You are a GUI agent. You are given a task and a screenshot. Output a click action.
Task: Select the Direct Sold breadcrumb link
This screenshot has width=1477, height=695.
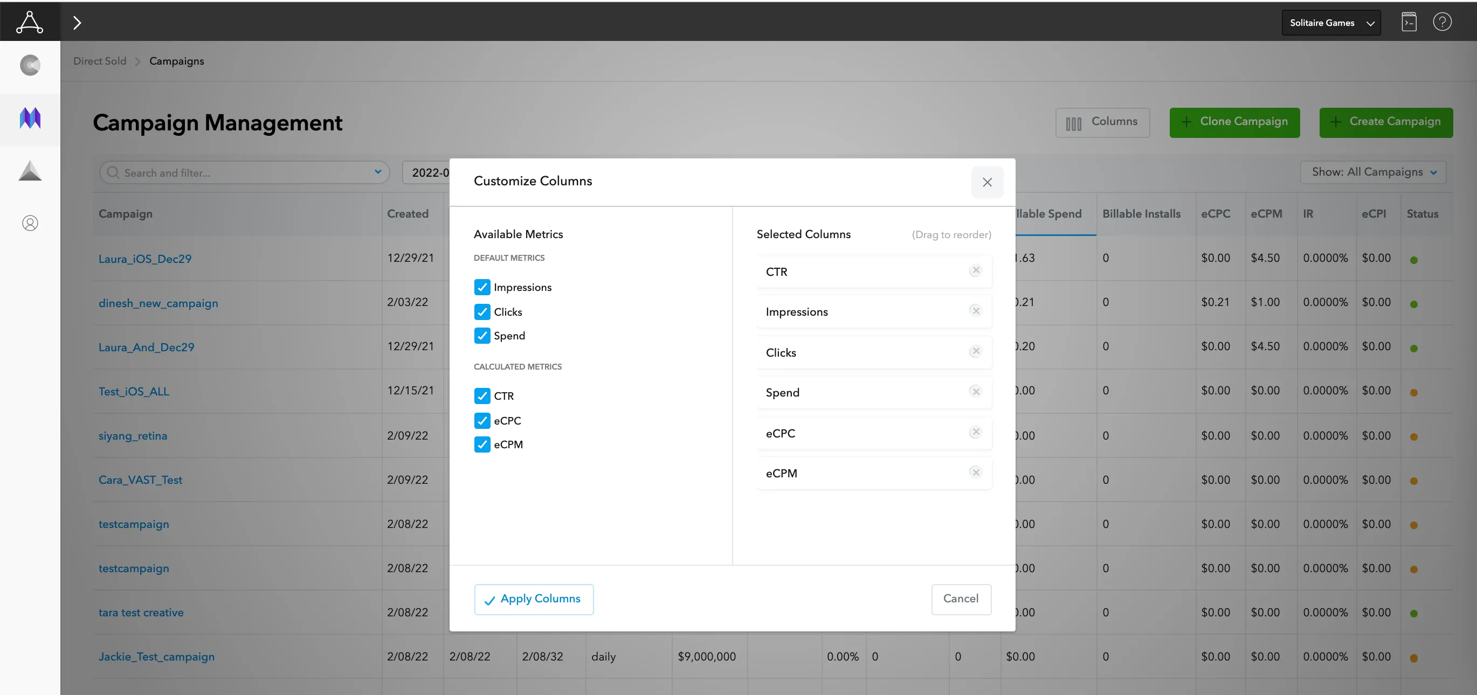pos(100,60)
